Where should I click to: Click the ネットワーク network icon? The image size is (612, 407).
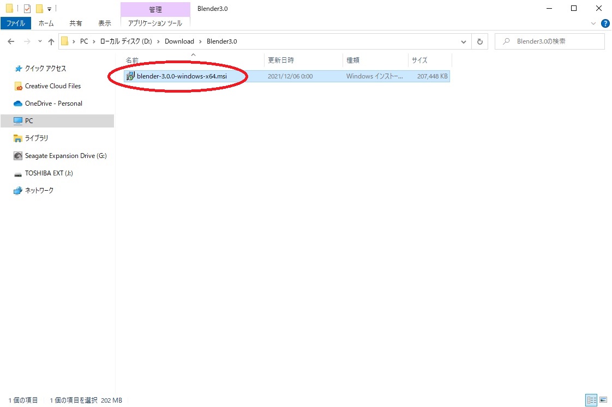[18, 191]
